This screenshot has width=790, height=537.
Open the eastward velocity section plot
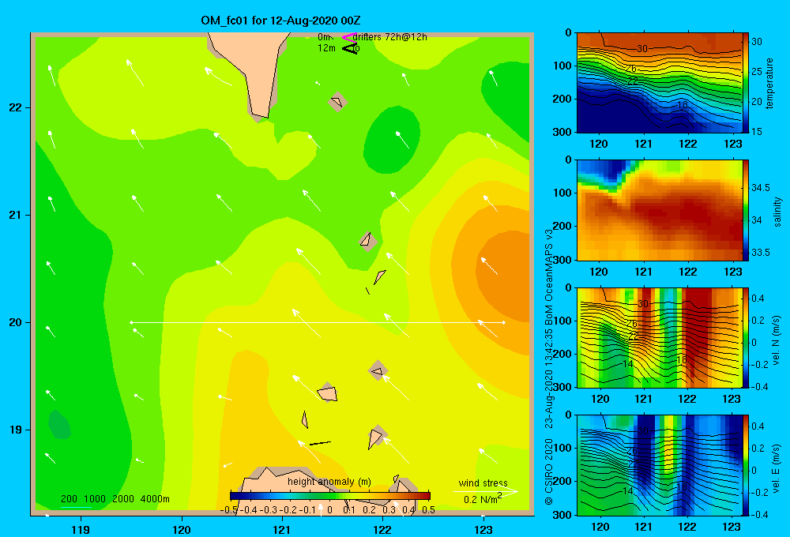pyautogui.click(x=660, y=465)
